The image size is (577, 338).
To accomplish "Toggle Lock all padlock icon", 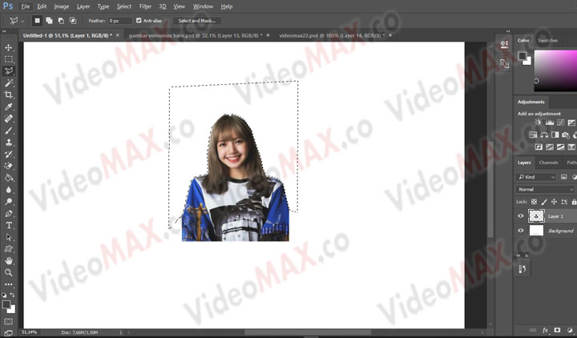I will tap(574, 202).
